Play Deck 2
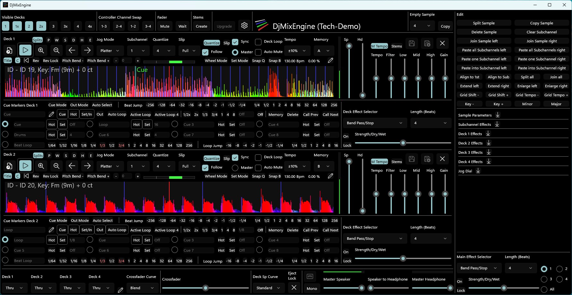 (x=25, y=166)
